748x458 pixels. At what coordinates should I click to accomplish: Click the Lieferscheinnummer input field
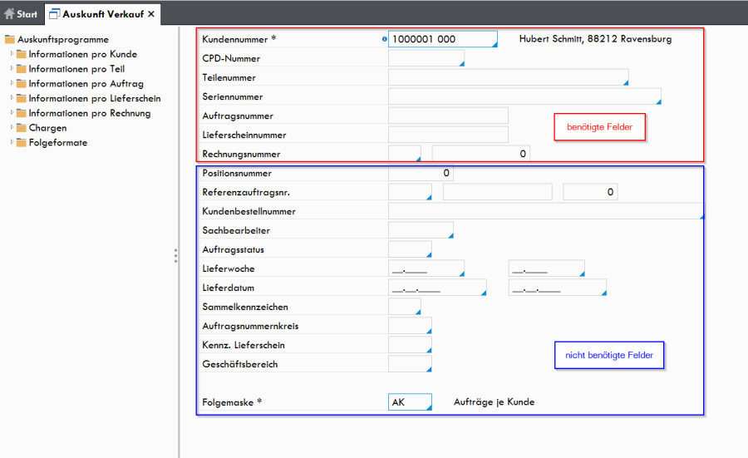pos(448,135)
